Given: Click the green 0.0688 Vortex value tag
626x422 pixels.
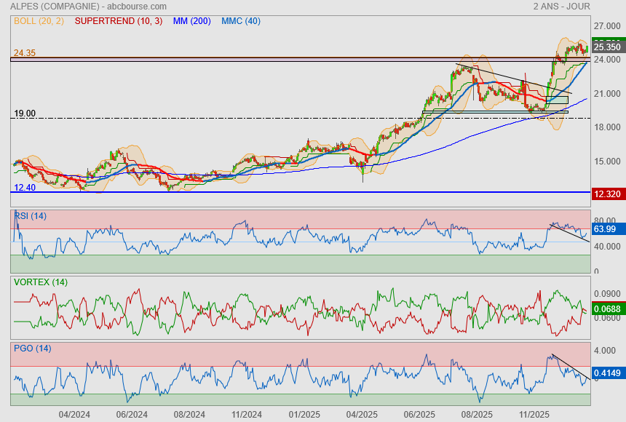Looking at the screenshot, I should click(606, 309).
